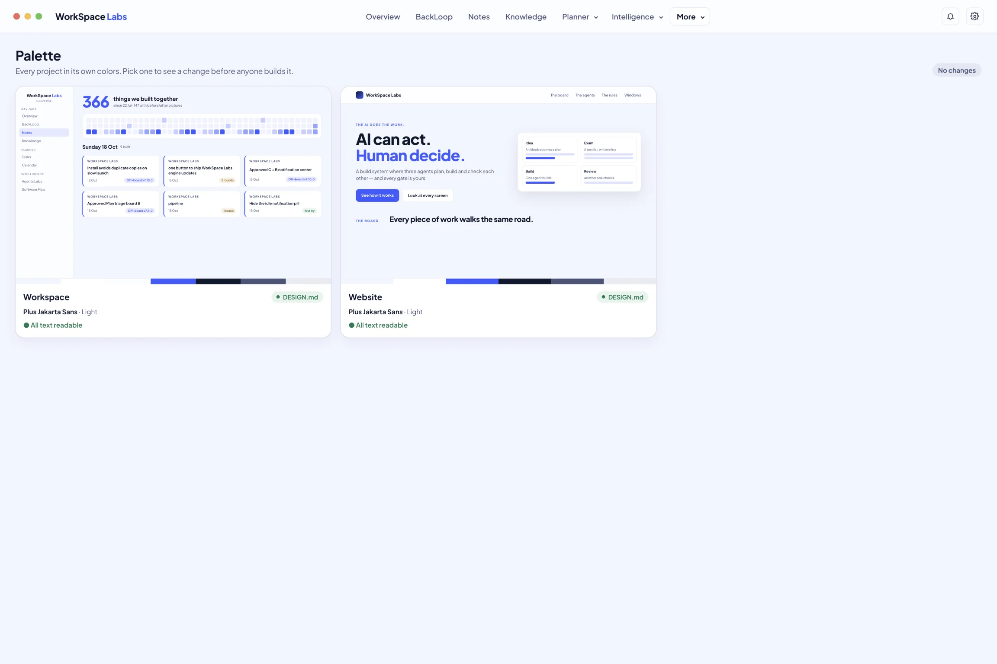Select Notes in the preview sidebar
The width and height of the screenshot is (997, 664).
pos(44,133)
